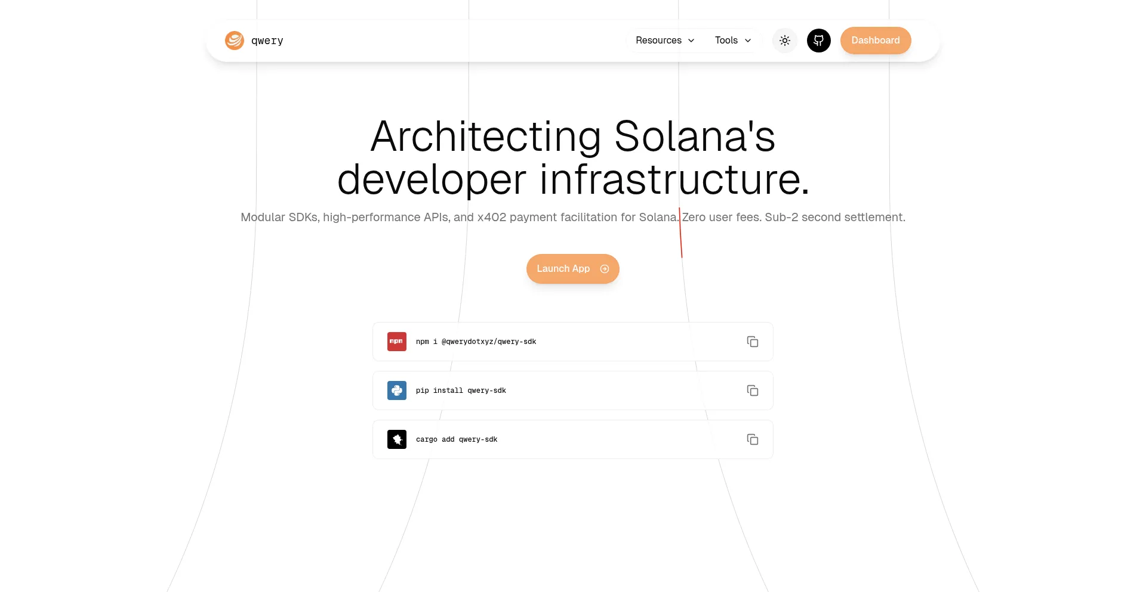The image size is (1146, 592).
Task: Click the arrow icon inside Launch App
Action: pos(605,269)
